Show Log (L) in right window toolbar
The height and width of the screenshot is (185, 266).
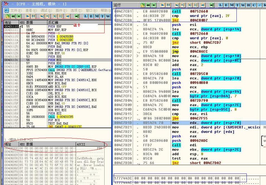click(x=221, y=5)
